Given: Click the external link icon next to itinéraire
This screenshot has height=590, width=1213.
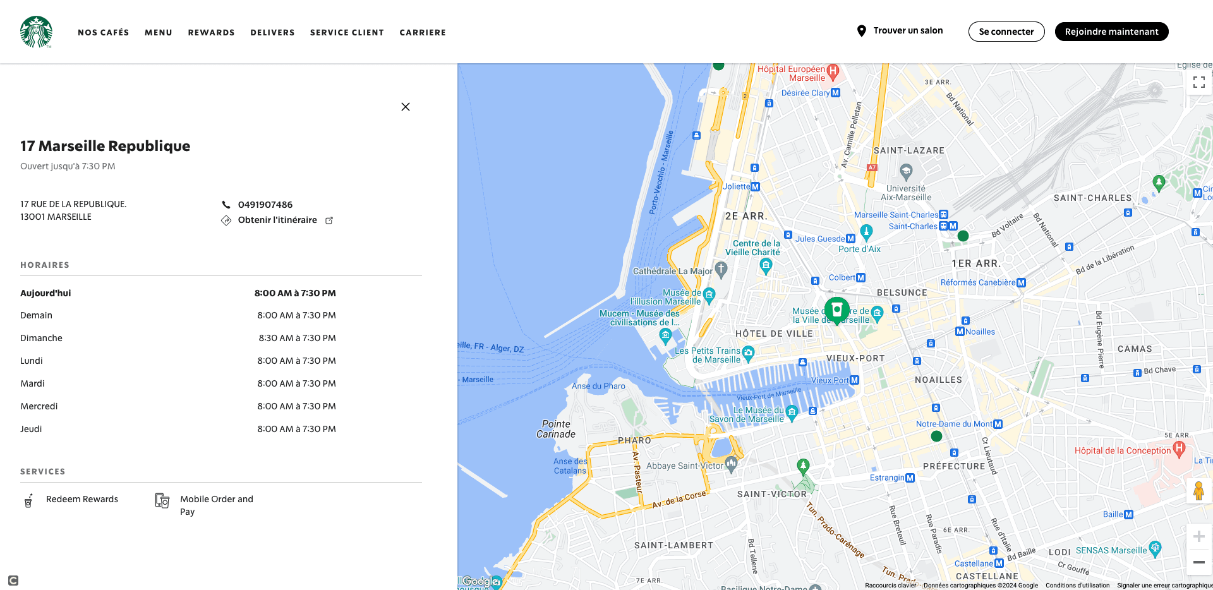Looking at the screenshot, I should (x=329, y=220).
